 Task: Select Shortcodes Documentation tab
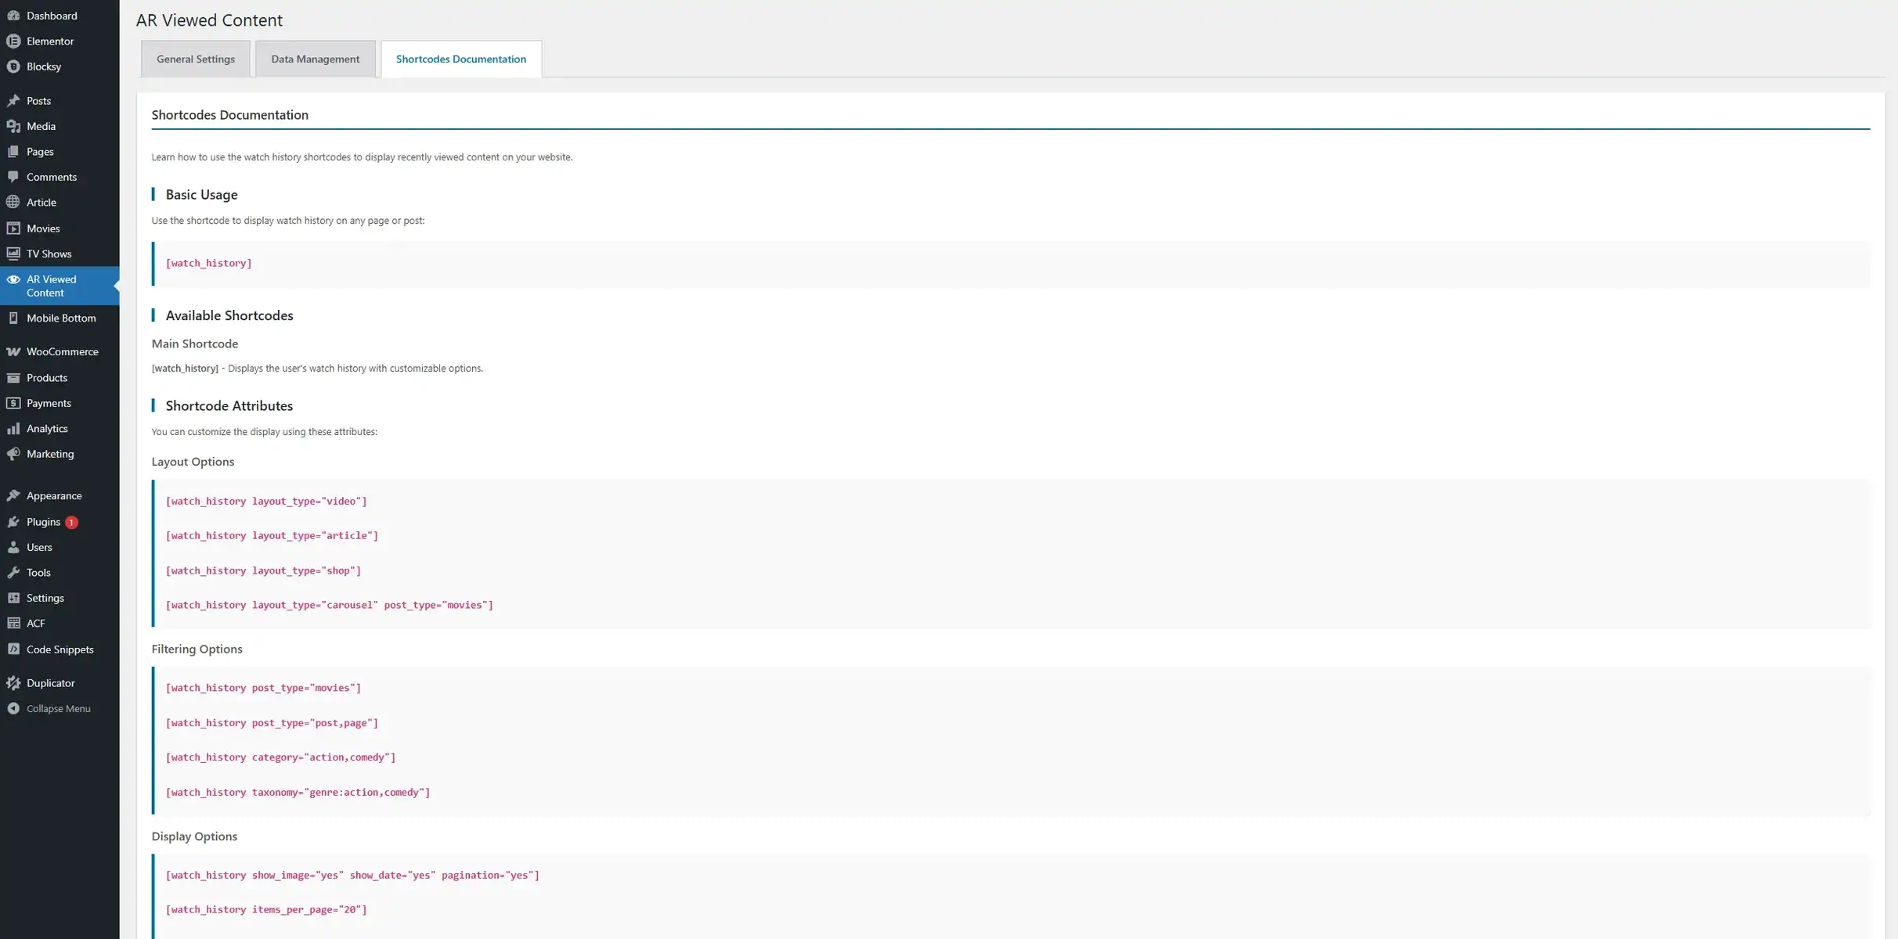coord(461,59)
